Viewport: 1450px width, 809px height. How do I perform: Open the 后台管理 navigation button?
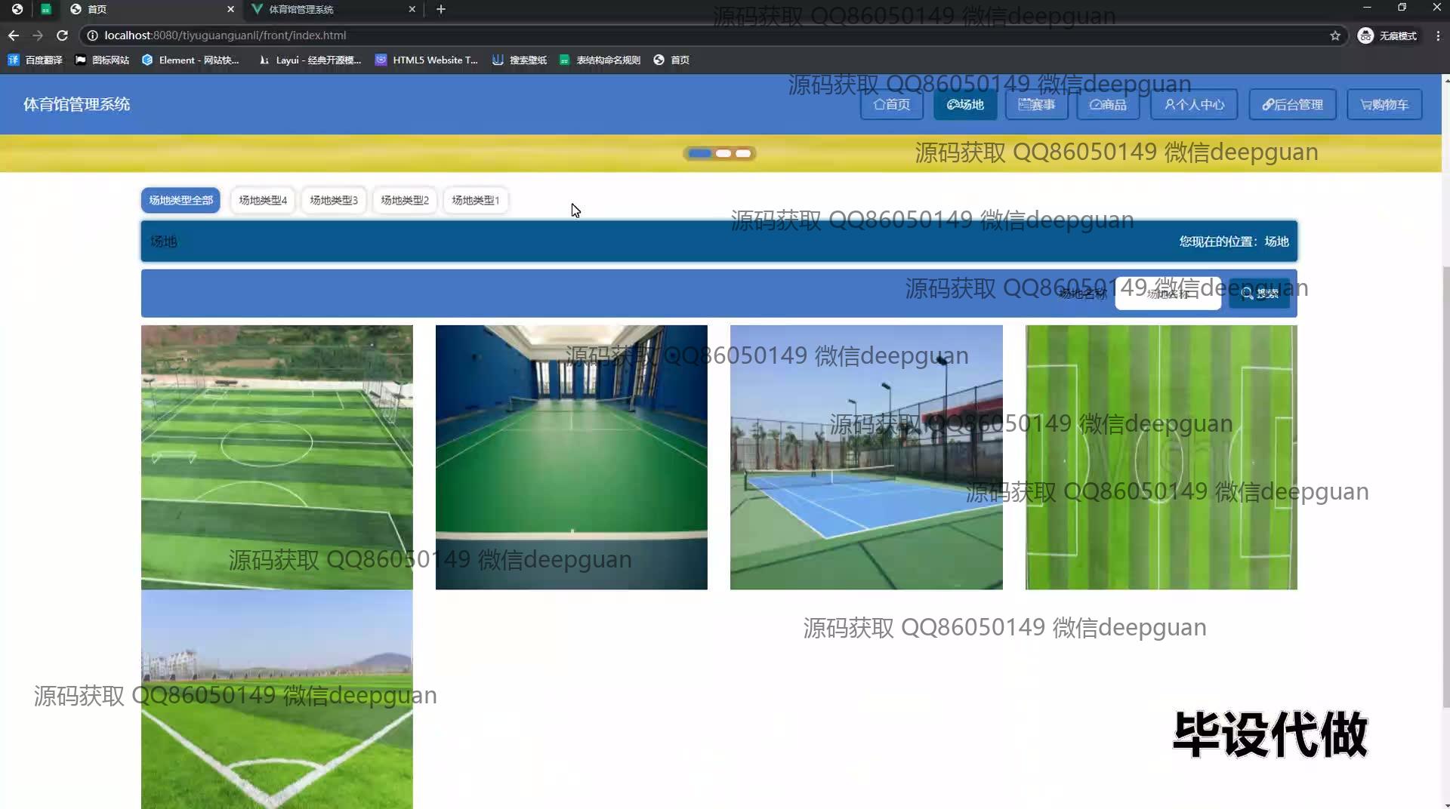pyautogui.click(x=1292, y=104)
